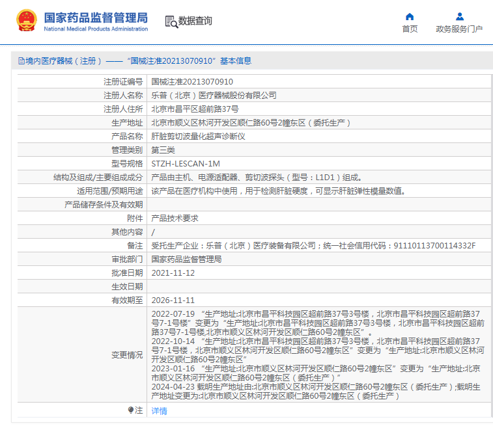
Task: Click the 数据查询 heading text
Action: [x=195, y=21]
